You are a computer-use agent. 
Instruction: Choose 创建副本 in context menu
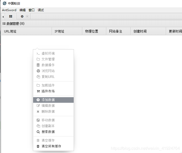coord(53,126)
